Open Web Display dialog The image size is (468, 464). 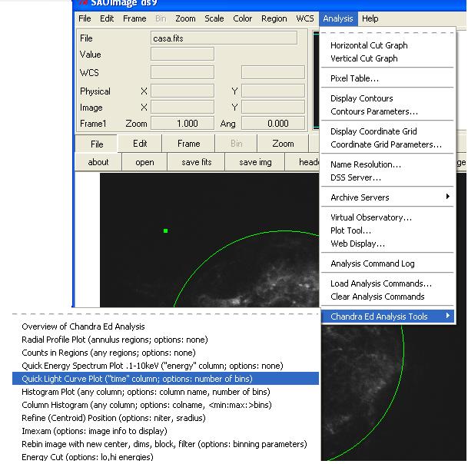pyautogui.click(x=387, y=244)
